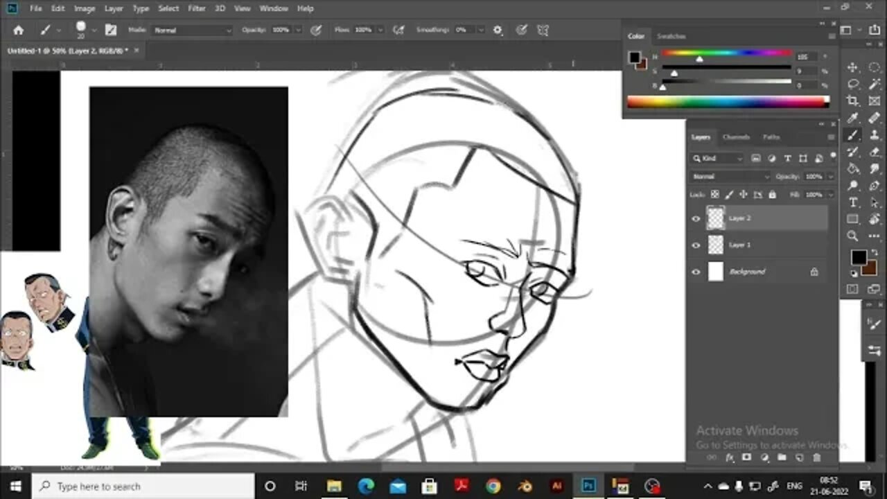
Task: Open the Image menu
Action: (85, 8)
